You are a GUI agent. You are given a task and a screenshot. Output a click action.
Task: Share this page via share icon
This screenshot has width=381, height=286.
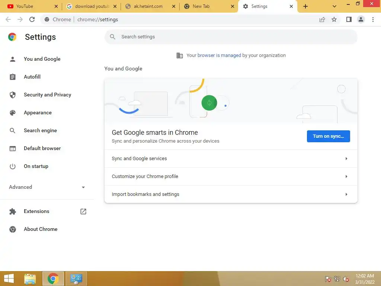322,19
